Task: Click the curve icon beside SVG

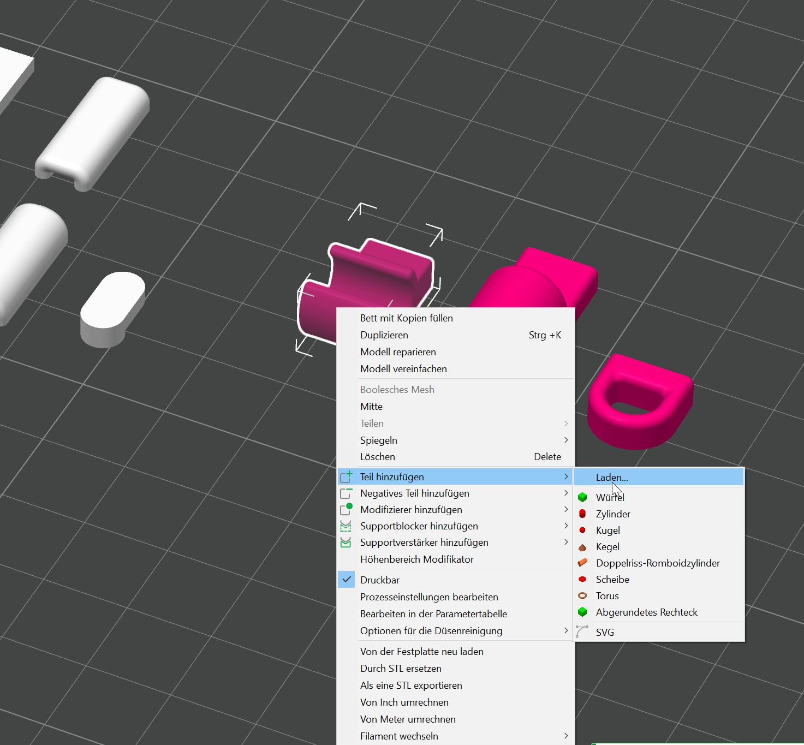Action: tap(582, 632)
